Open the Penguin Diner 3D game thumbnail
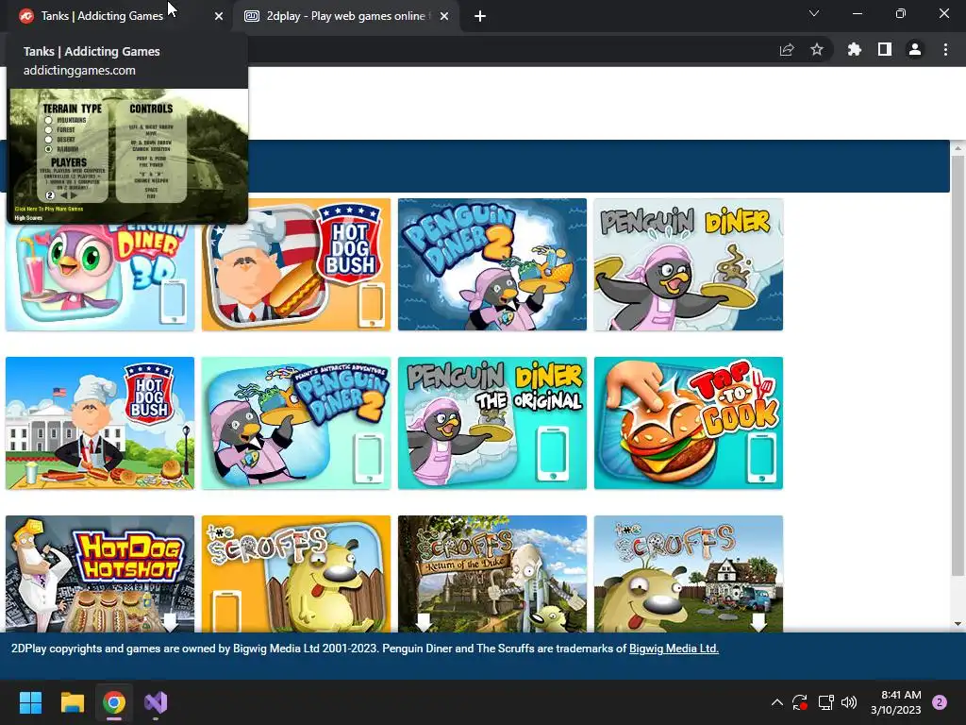This screenshot has height=725, width=966. point(100,278)
